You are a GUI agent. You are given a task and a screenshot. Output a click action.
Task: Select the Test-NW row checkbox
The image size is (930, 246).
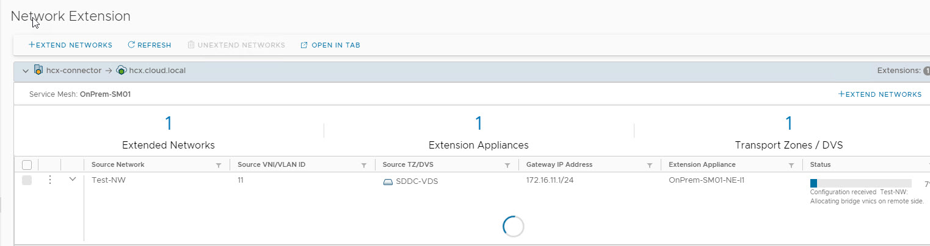(27, 180)
